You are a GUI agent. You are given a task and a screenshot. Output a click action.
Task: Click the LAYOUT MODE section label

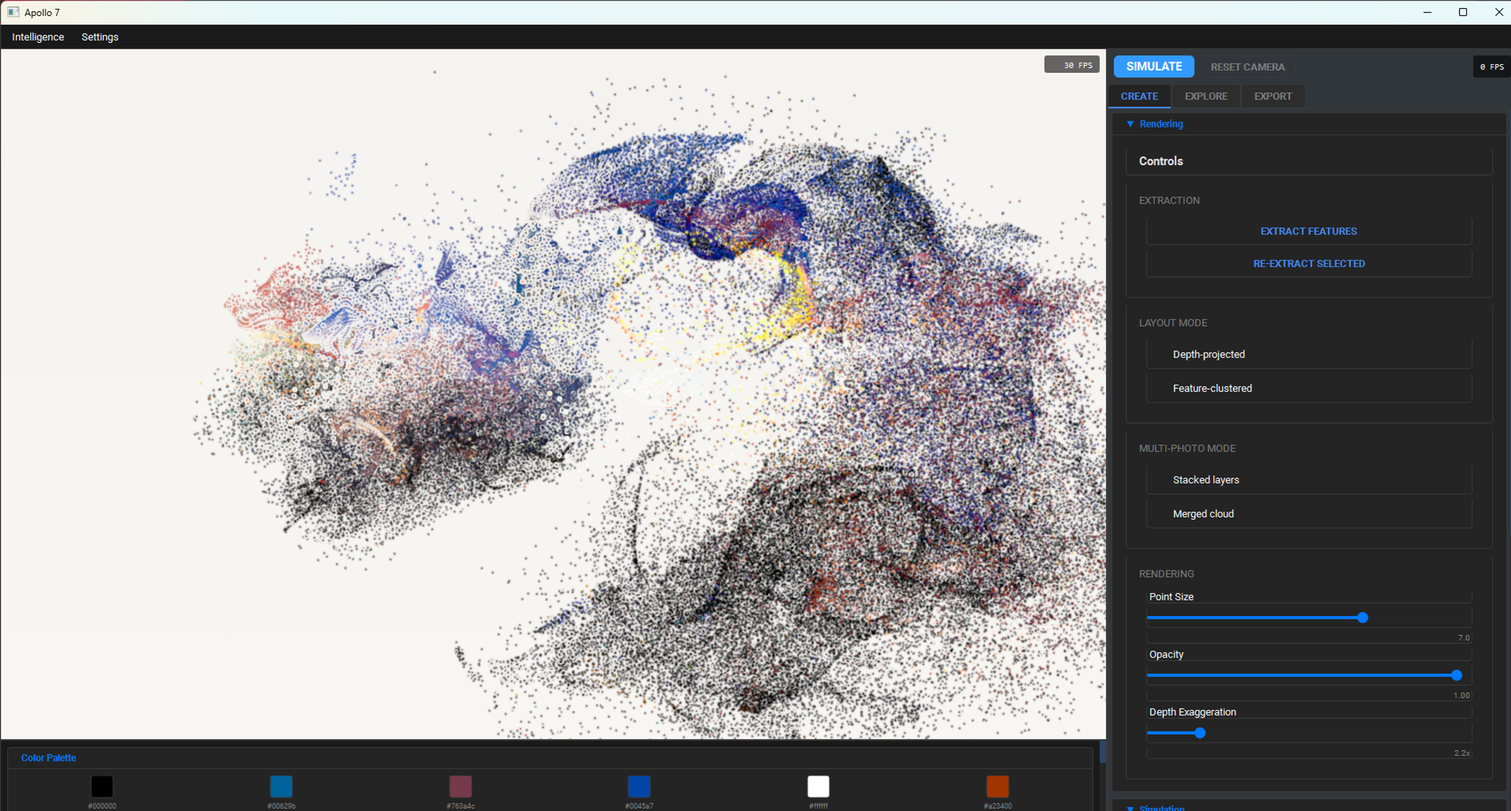coord(1173,323)
